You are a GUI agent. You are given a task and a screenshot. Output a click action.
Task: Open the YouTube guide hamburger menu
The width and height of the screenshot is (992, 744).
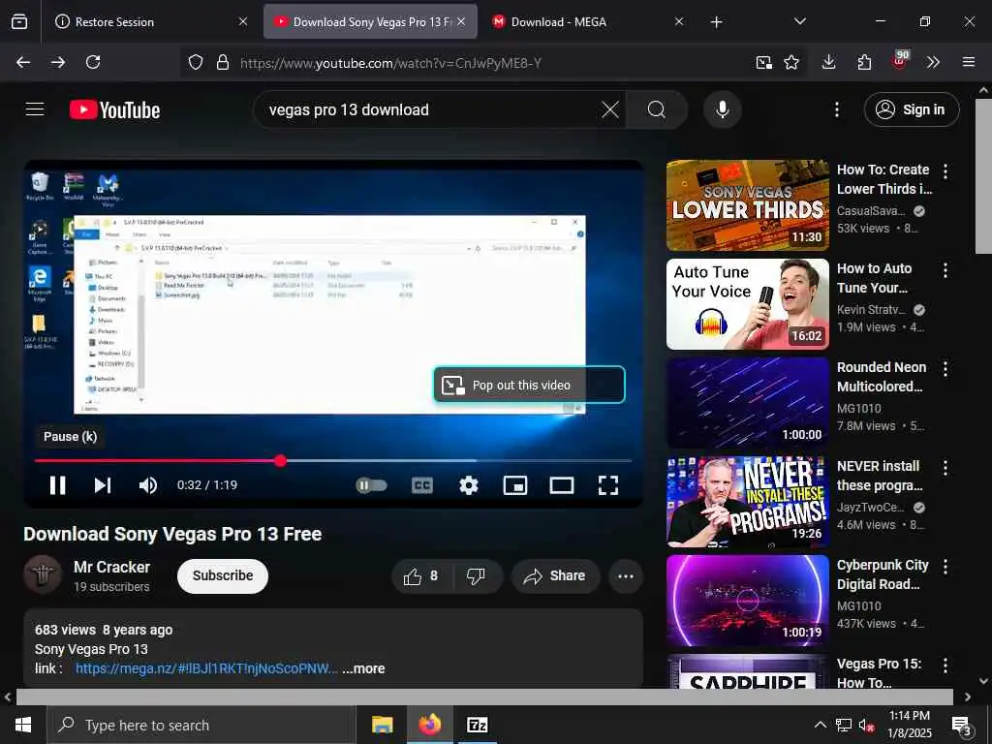click(35, 109)
